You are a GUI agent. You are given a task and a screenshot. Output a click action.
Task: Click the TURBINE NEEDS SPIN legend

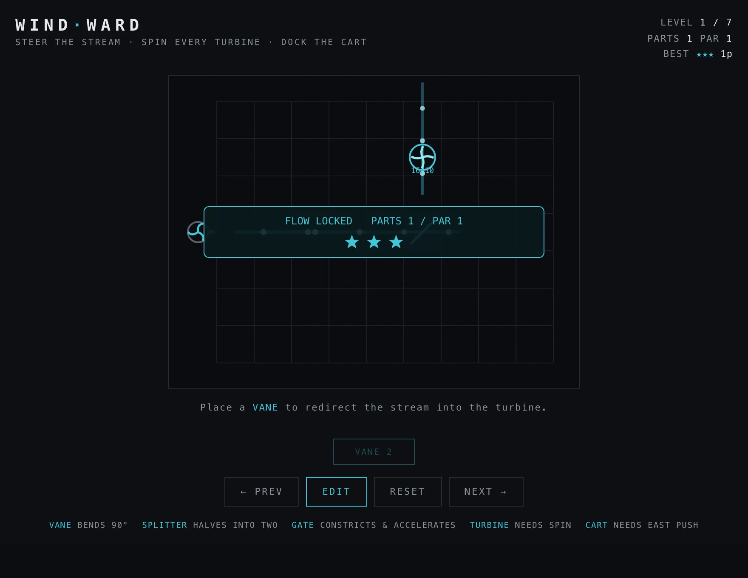click(x=521, y=525)
